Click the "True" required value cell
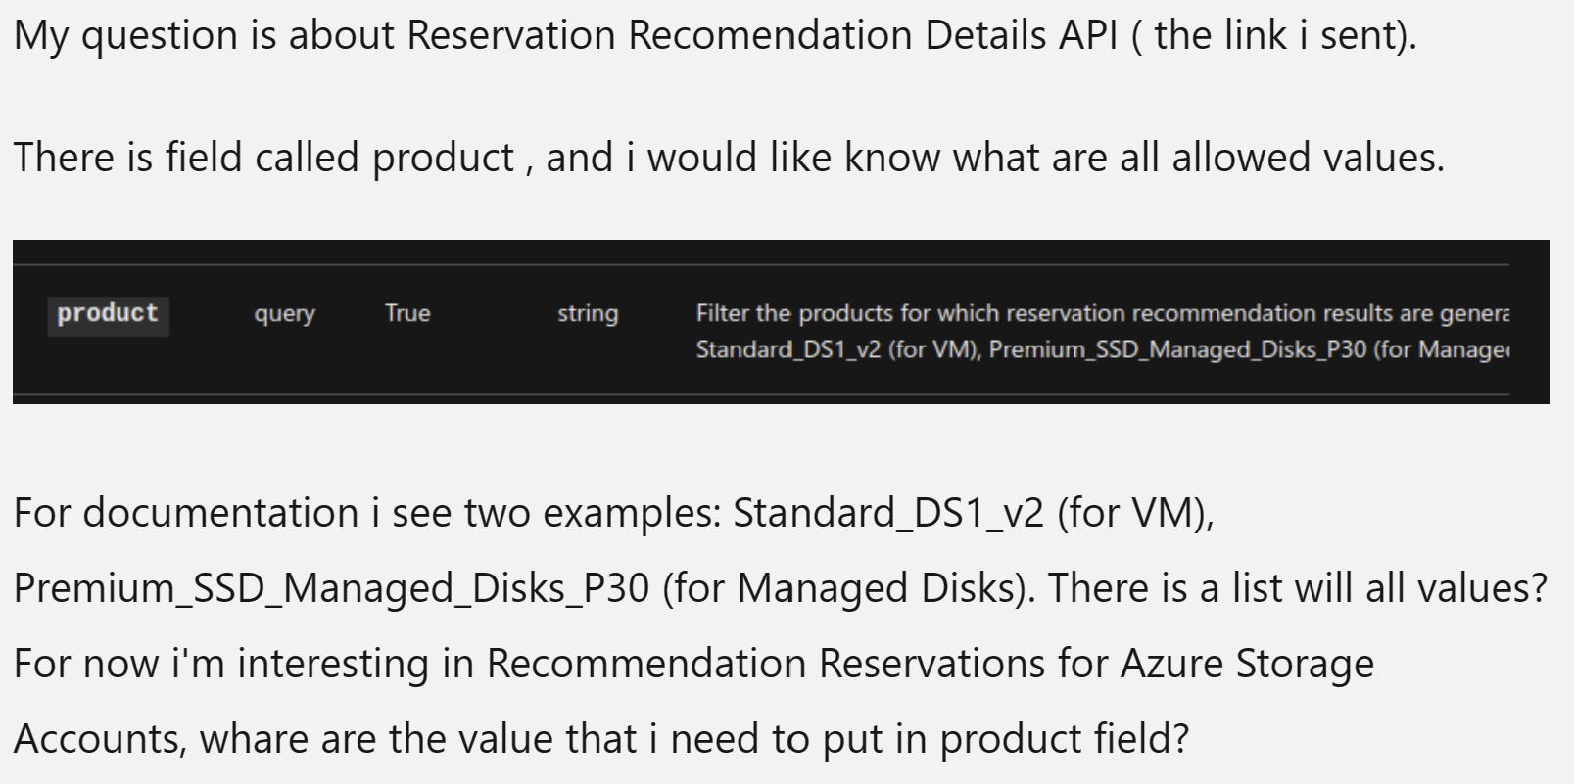Viewport: 1575px width, 784px height. [407, 313]
